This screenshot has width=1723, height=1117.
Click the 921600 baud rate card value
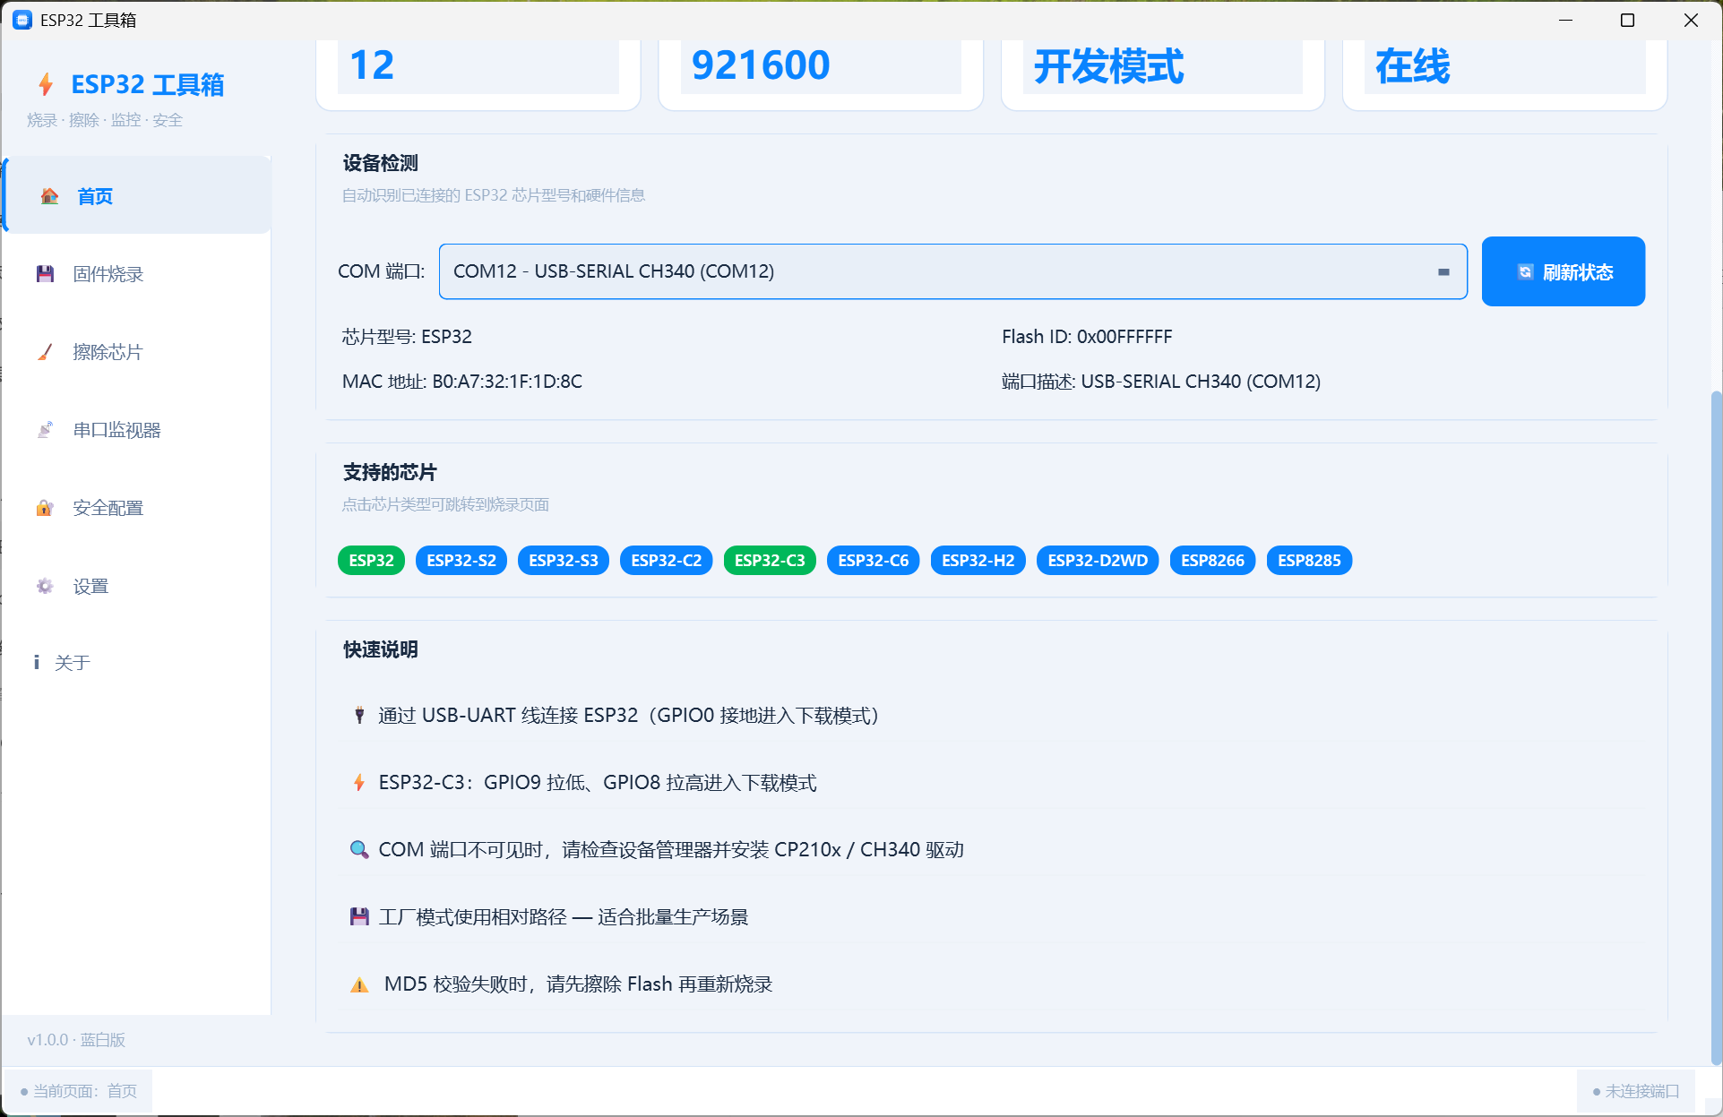pyautogui.click(x=761, y=65)
